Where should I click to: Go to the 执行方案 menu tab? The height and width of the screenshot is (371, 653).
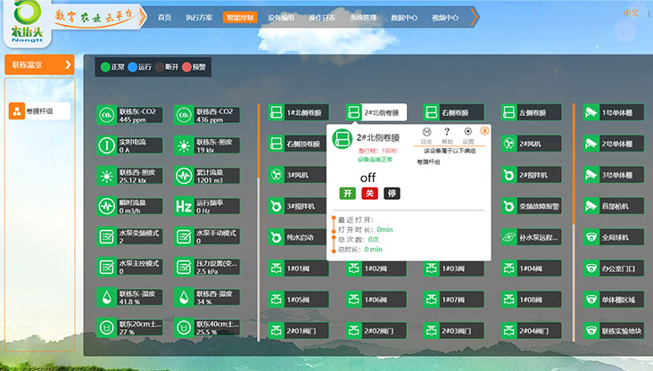(200, 17)
